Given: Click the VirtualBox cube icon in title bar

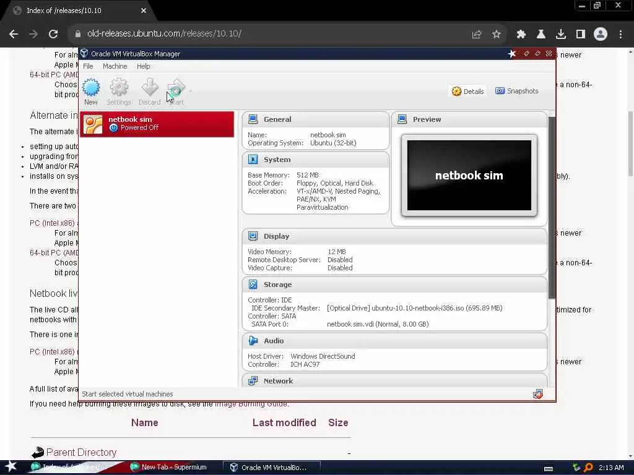Looking at the screenshot, I should tap(84, 53).
